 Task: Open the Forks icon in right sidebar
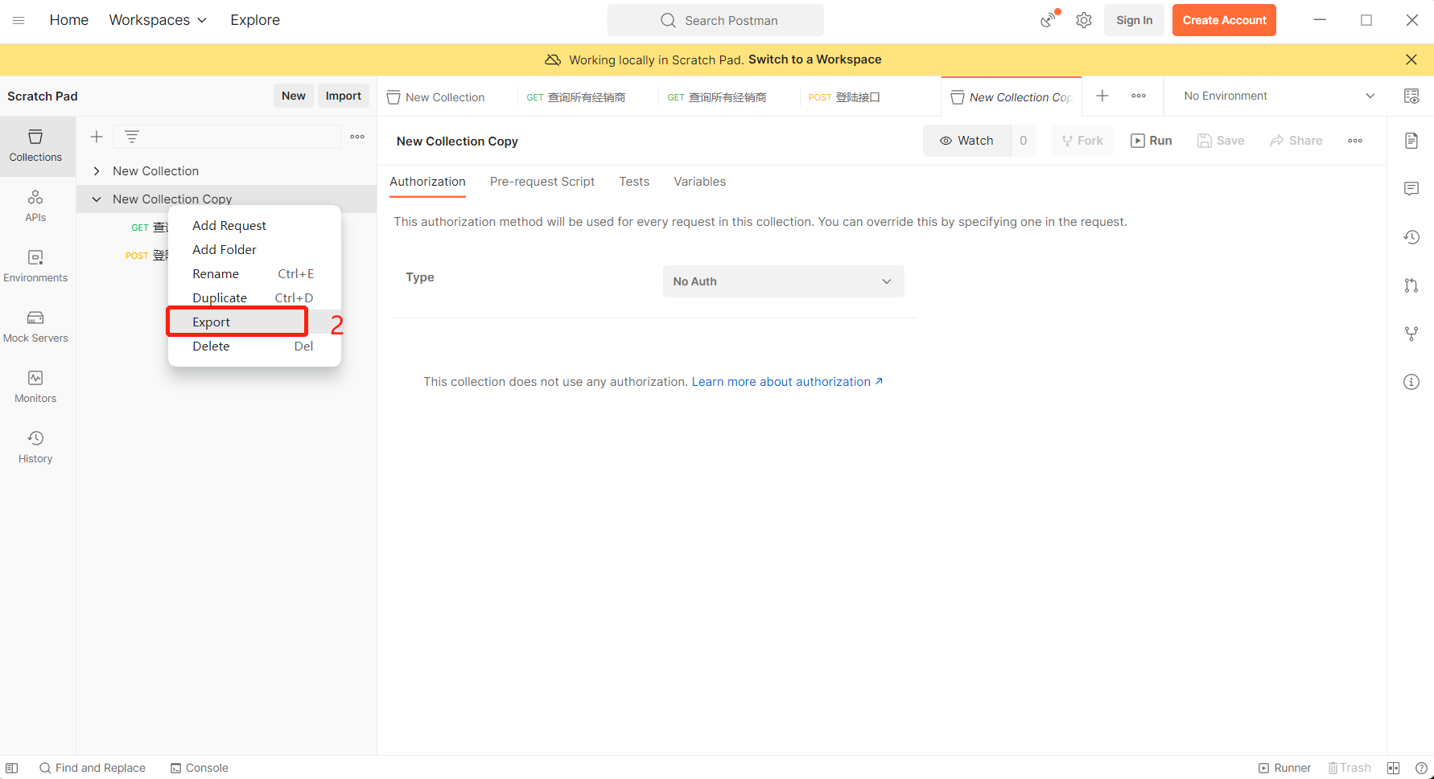click(x=1411, y=334)
